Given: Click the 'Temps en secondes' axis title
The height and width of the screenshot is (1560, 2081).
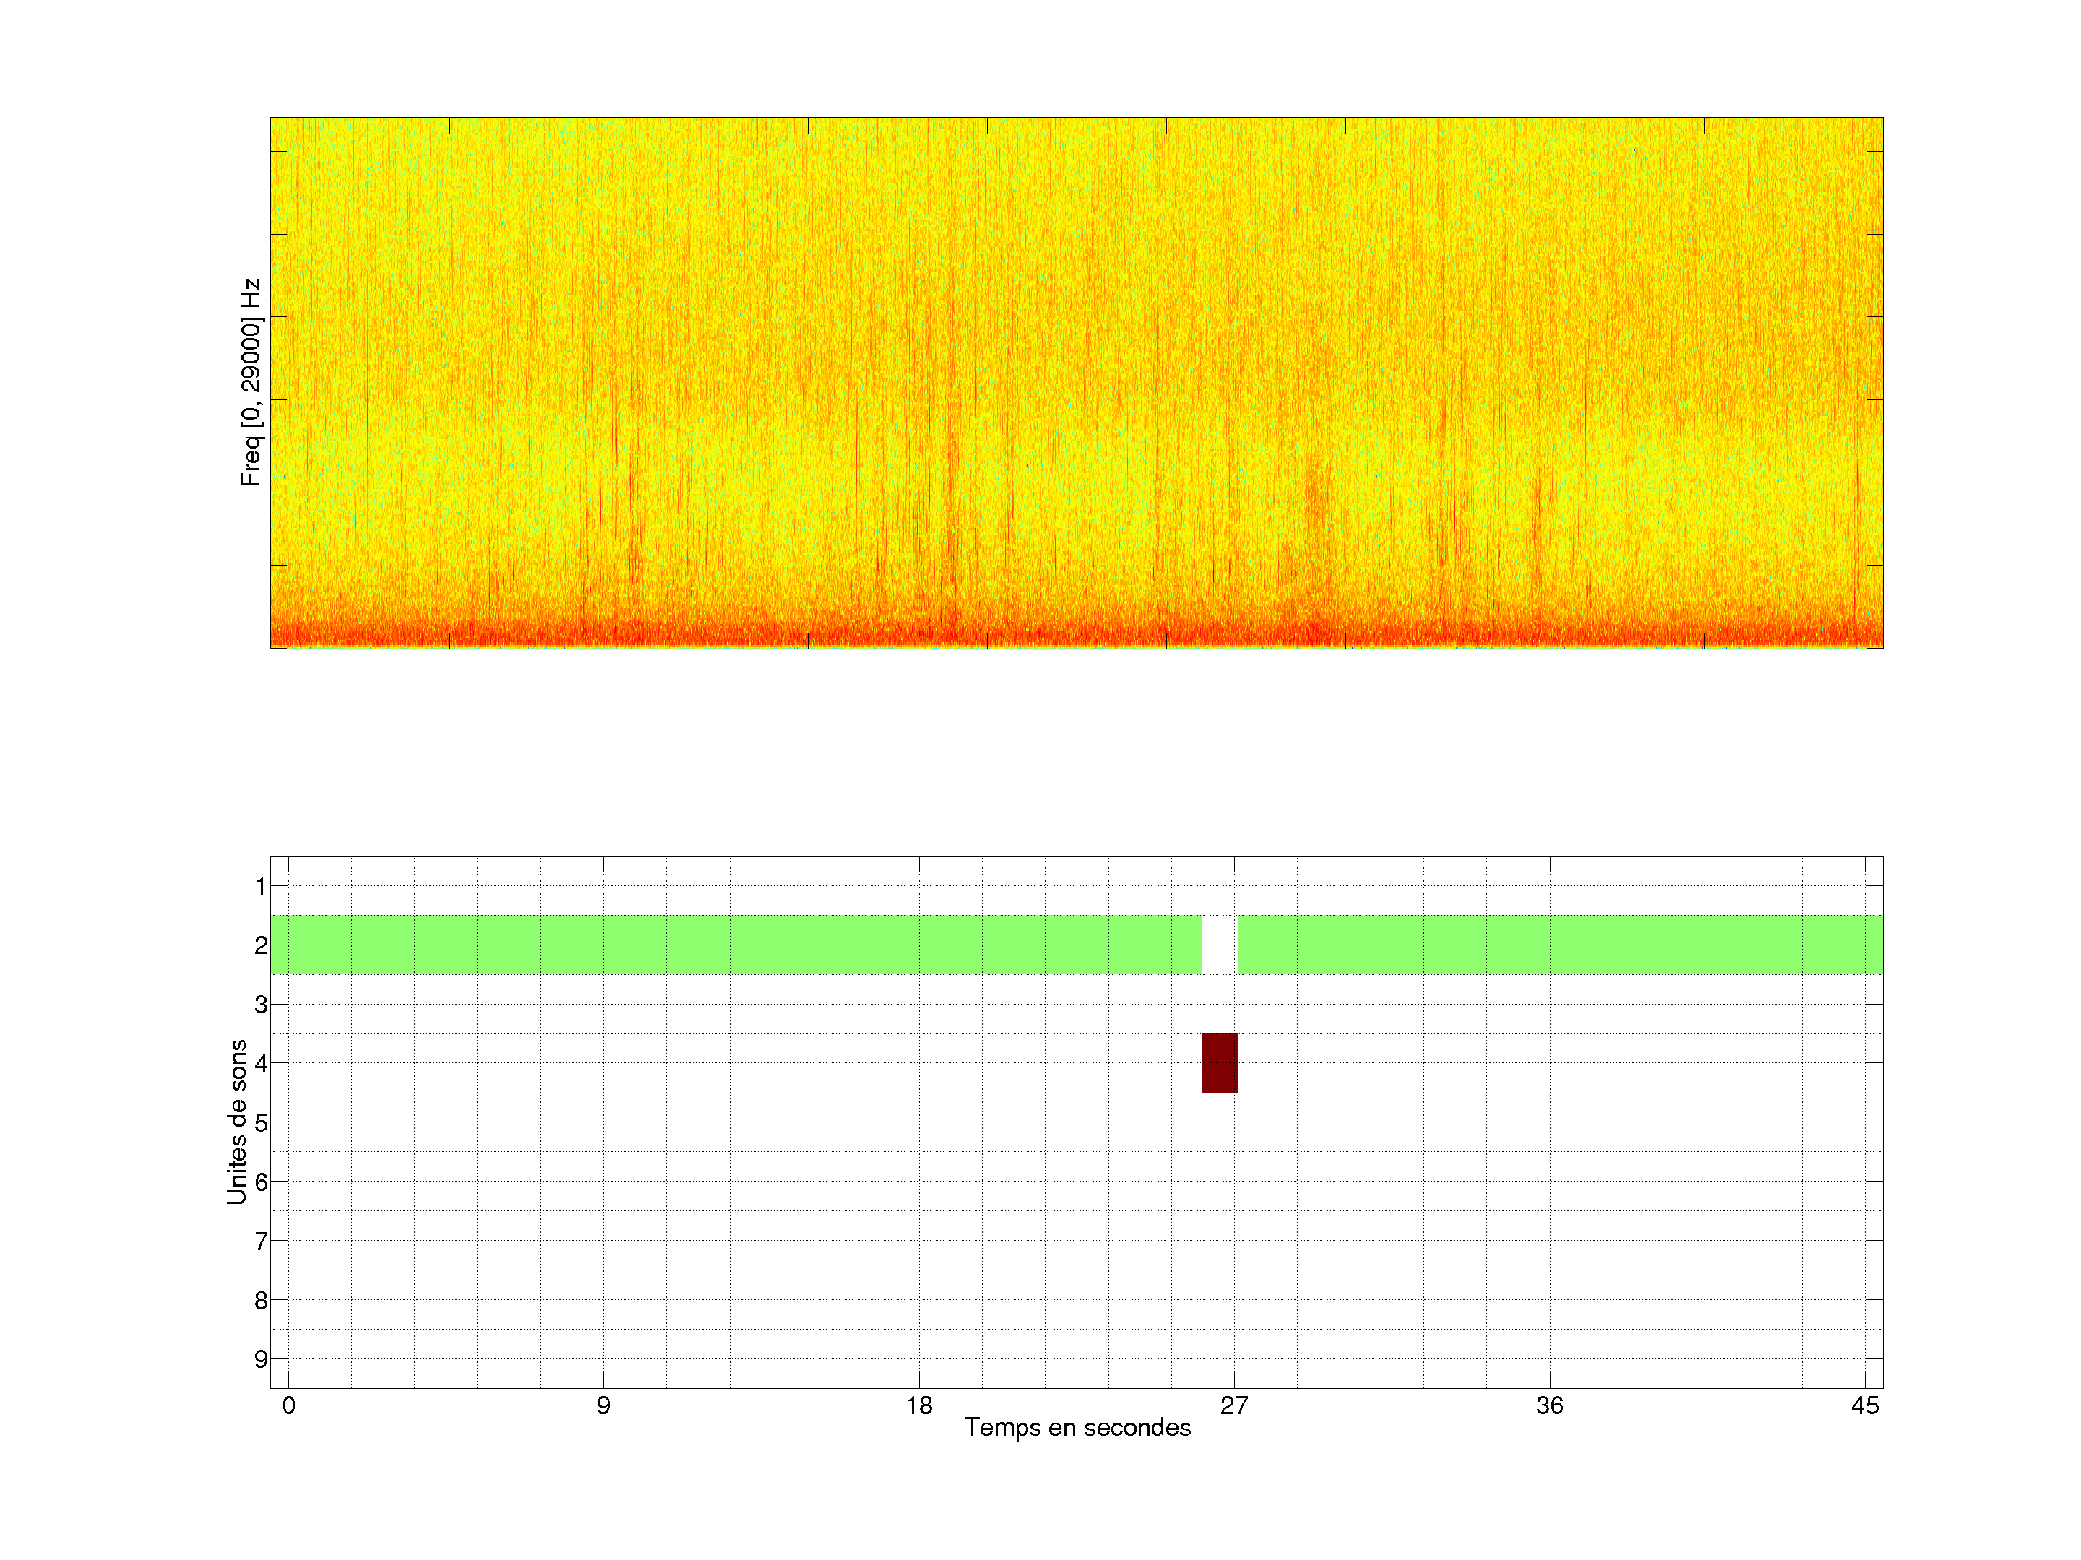Looking at the screenshot, I should (x=1077, y=1427).
